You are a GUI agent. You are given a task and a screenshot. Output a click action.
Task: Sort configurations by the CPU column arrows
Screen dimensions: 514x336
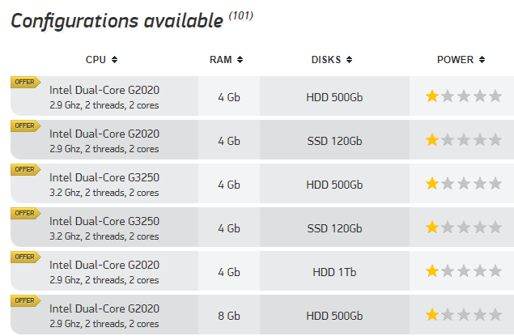pos(114,60)
